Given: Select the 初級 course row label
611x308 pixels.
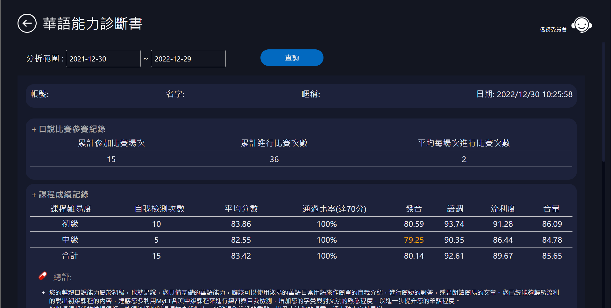Looking at the screenshot, I should [x=70, y=224].
